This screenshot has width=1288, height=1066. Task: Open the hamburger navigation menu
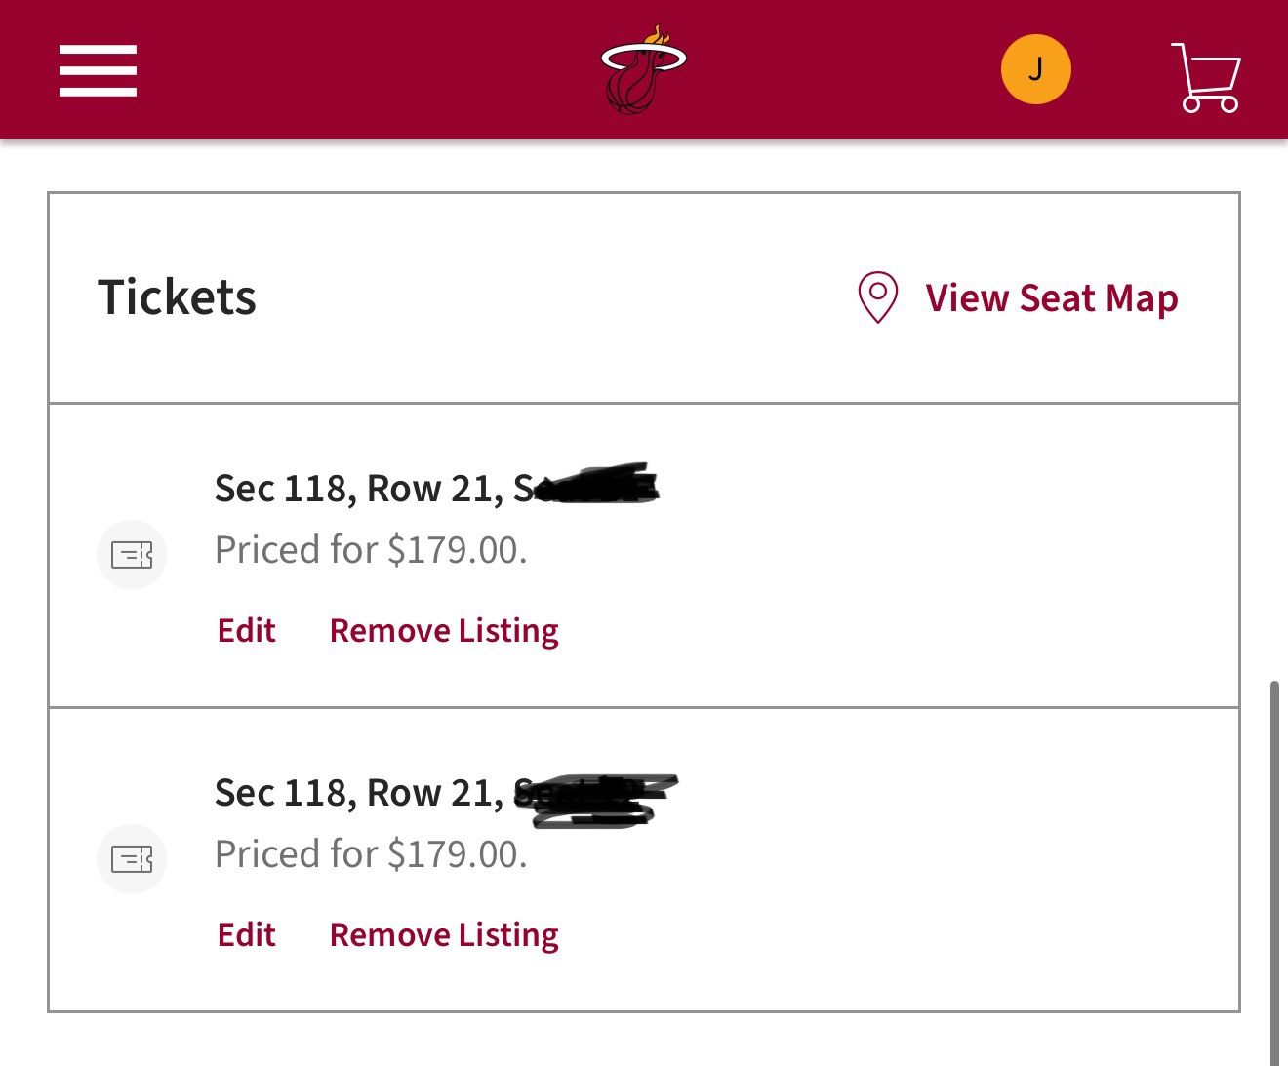pos(98,68)
